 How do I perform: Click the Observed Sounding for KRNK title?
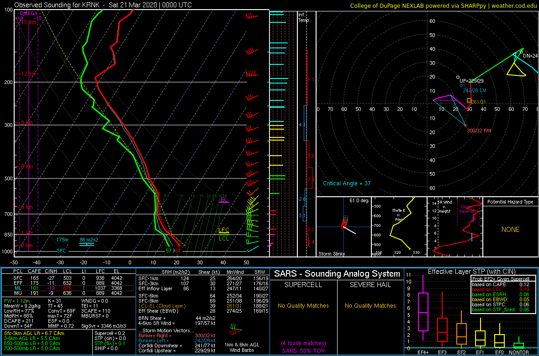(104, 5)
